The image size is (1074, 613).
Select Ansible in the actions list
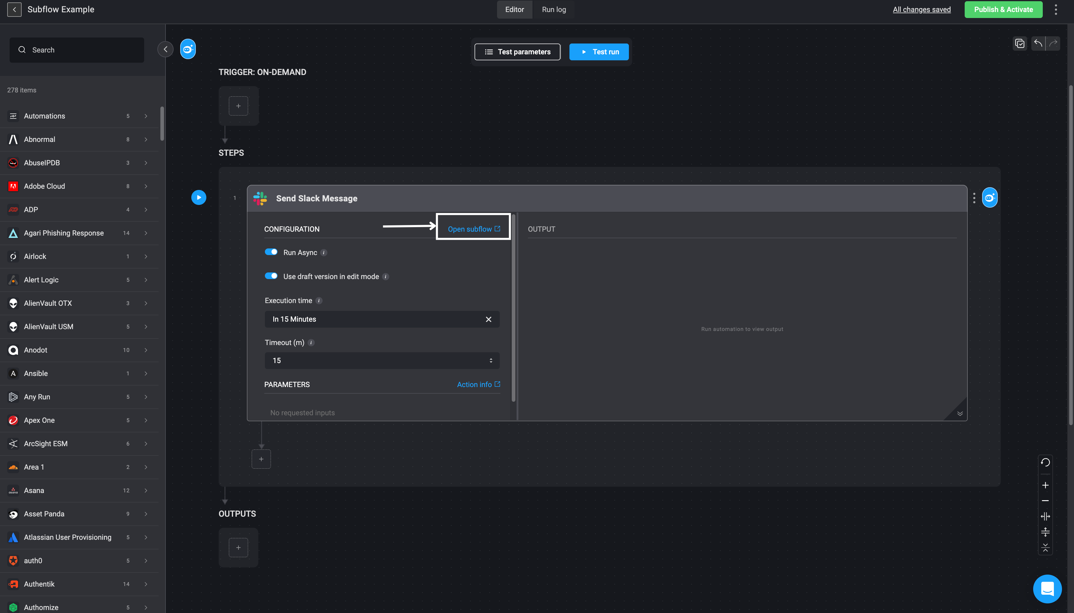79,374
